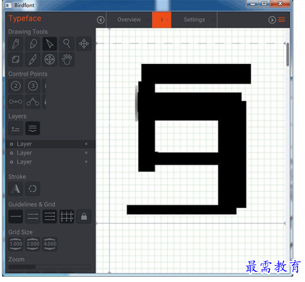
Task: Click the quadratic control points icon labeled 2
Action: (x=16, y=86)
